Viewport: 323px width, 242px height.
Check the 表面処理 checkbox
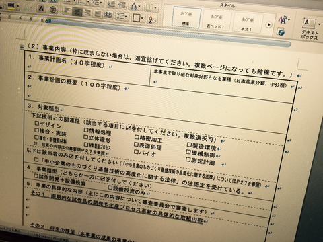point(136,145)
